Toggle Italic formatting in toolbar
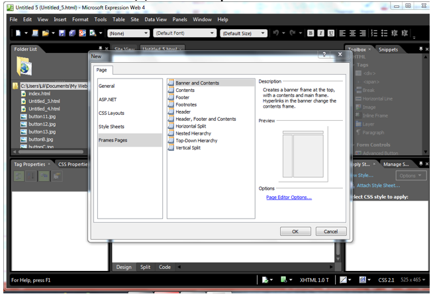 pos(320,33)
